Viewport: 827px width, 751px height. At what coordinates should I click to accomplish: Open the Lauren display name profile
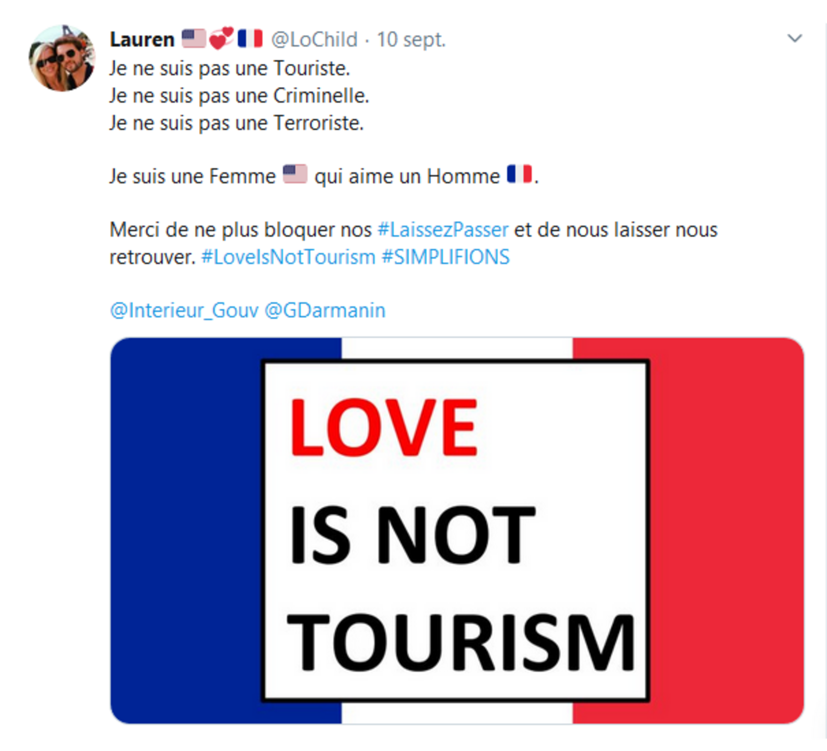142,40
